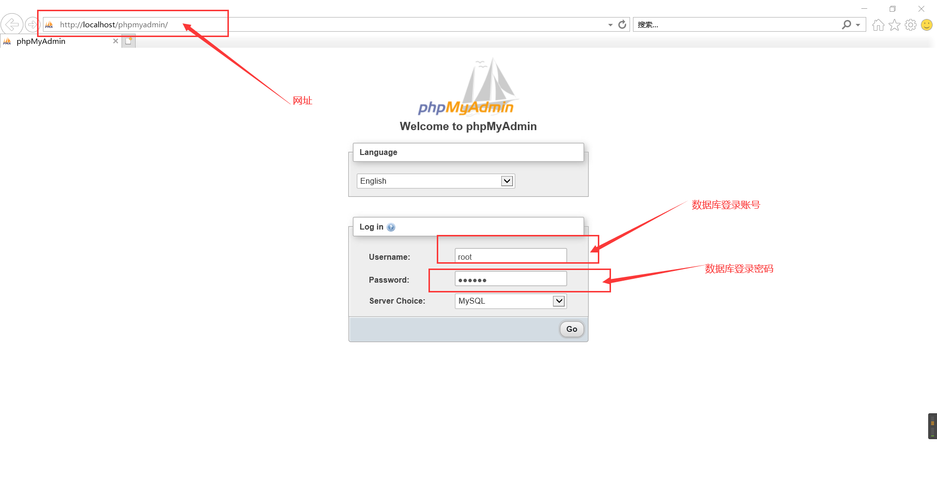Select the phpMyAdmin browser tab
This screenshot has height=502, width=937.
point(59,41)
